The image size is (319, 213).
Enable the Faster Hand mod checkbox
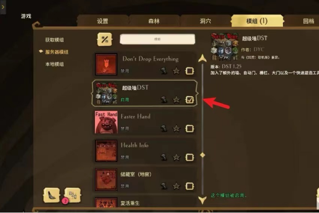click(x=189, y=128)
